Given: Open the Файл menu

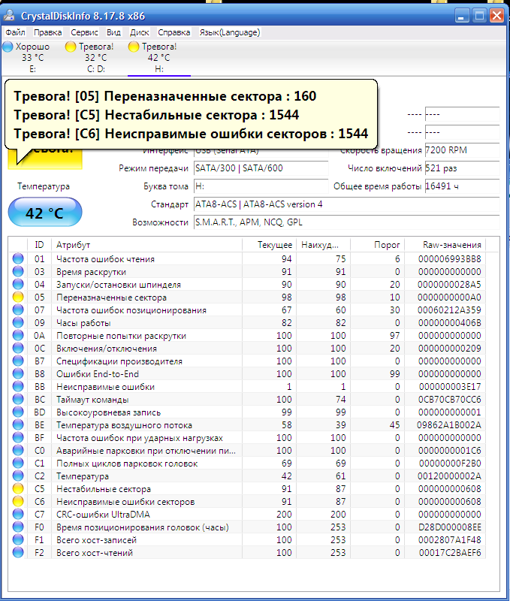Looking at the screenshot, I should tap(15, 32).
